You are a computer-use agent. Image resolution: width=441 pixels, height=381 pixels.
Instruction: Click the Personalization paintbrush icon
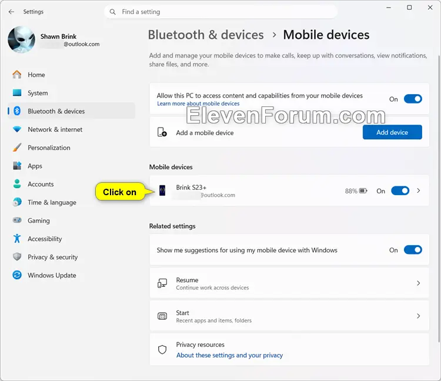click(17, 148)
